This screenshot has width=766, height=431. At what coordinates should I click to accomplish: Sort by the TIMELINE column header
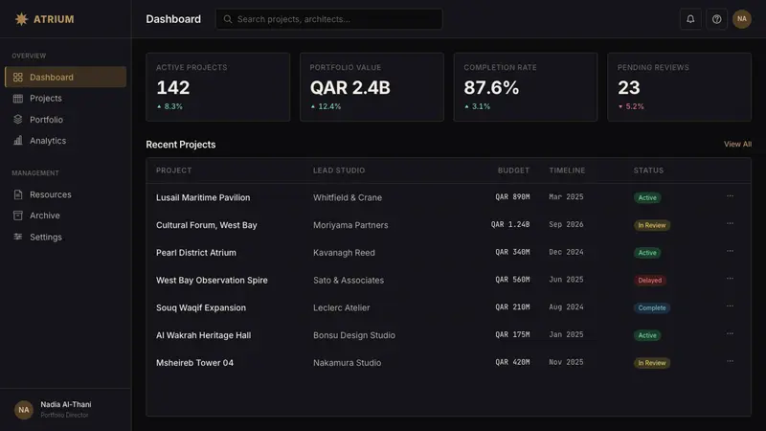567,170
